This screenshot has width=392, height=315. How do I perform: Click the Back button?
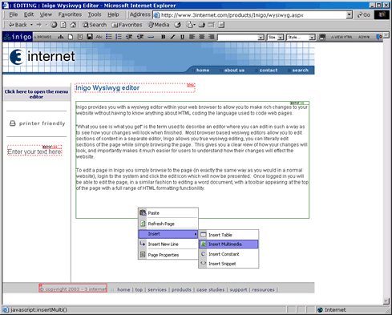point(18,25)
